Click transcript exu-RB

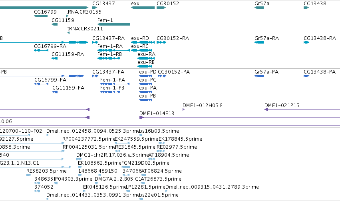point(146,62)
